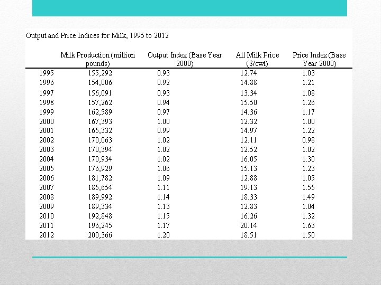Click the year 1999 row label
The image size is (381, 285).
click(47, 112)
